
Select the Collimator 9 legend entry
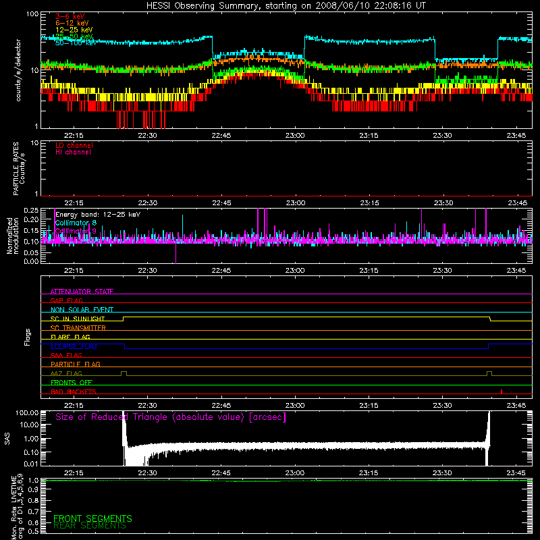pyautogui.click(x=76, y=231)
